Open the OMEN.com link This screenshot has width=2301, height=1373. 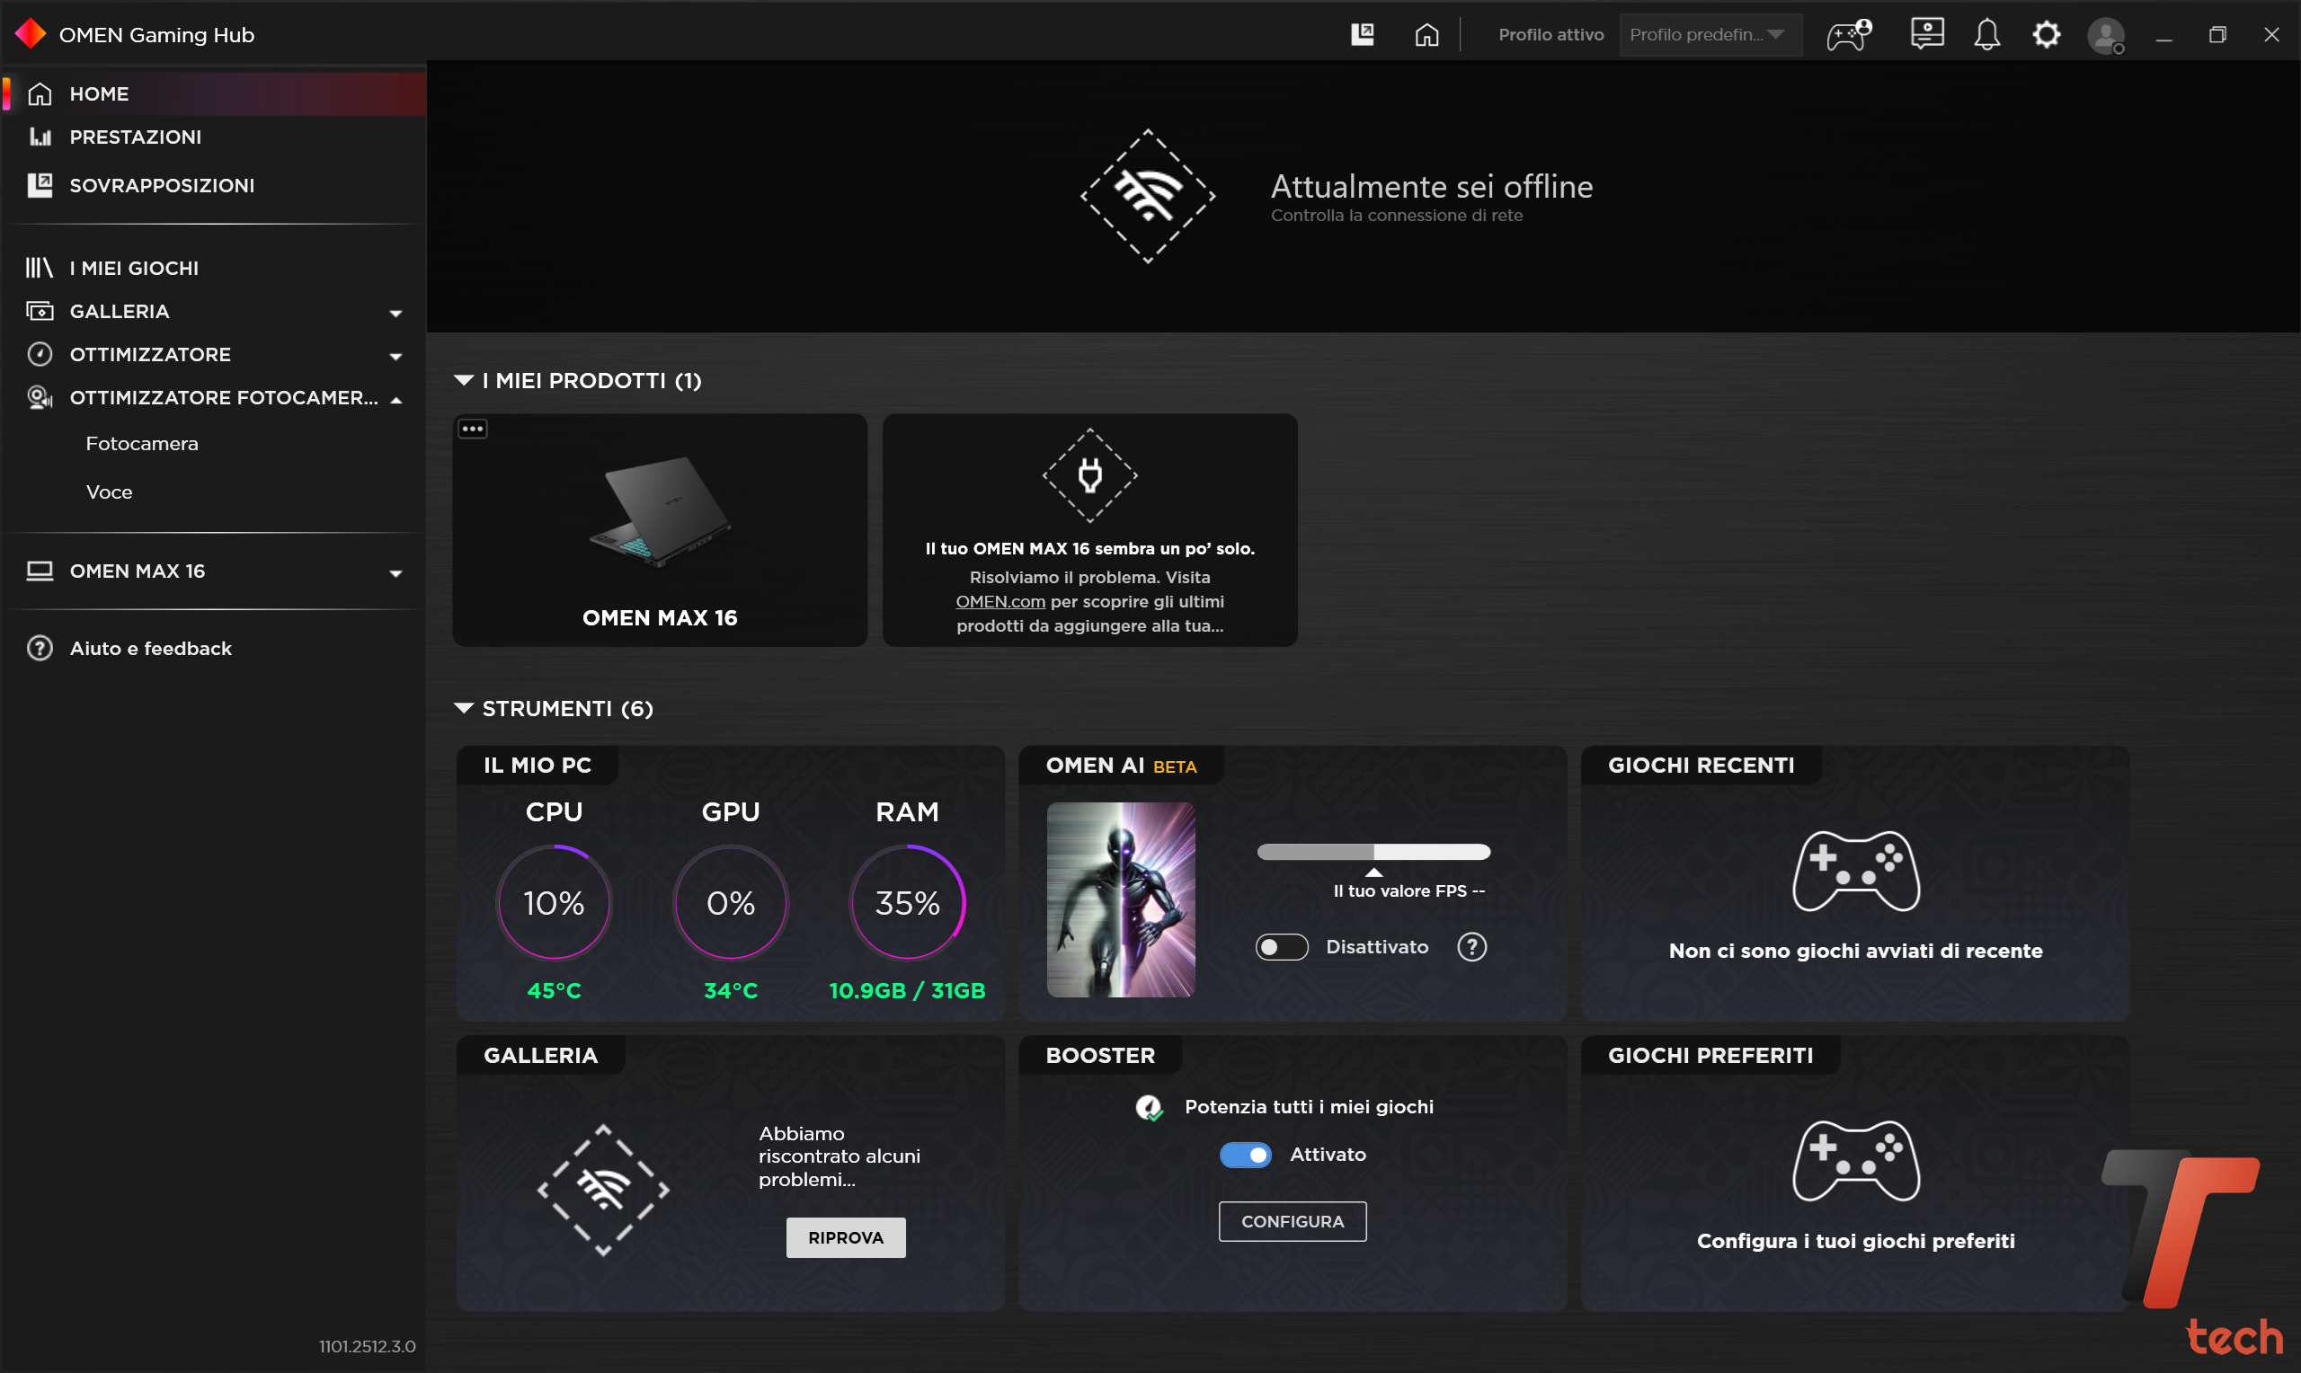tap(999, 601)
